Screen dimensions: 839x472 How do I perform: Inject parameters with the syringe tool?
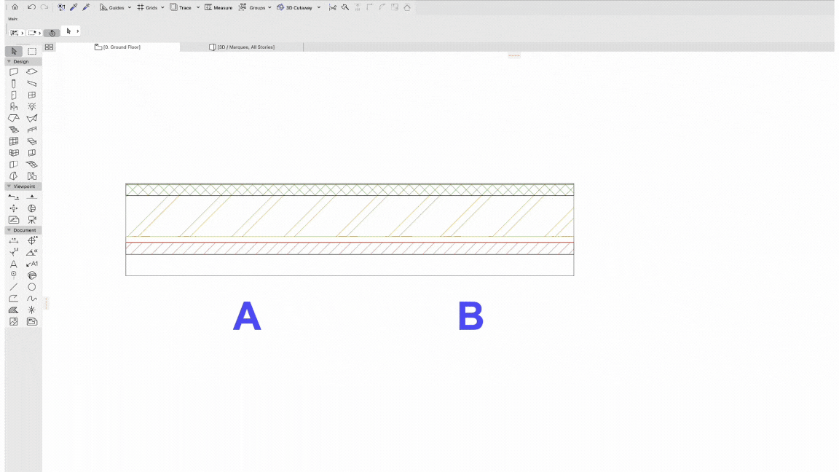click(x=86, y=7)
